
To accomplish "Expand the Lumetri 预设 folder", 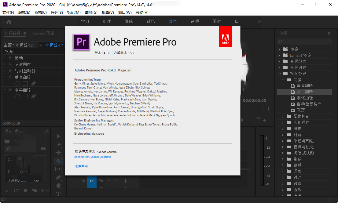I will pyautogui.click(x=279, y=56).
